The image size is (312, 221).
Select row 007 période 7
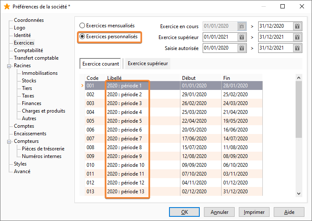(174, 139)
